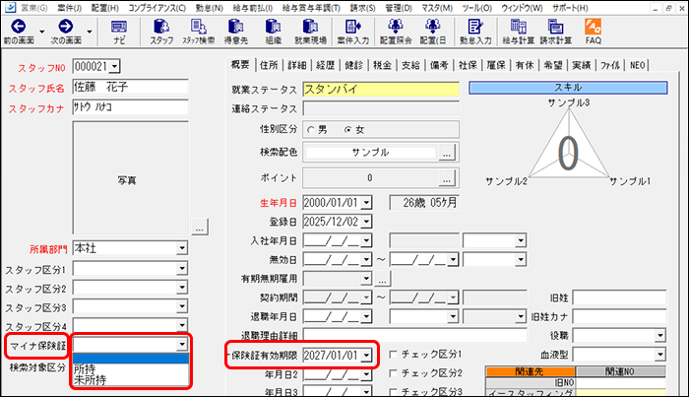Expand the 血液型 dropdown

coord(660,355)
